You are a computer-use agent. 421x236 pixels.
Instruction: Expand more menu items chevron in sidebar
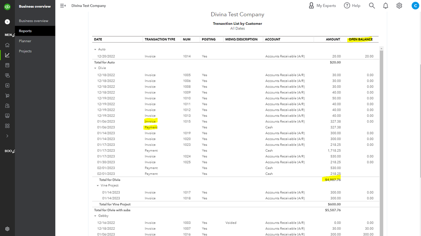coord(7,136)
